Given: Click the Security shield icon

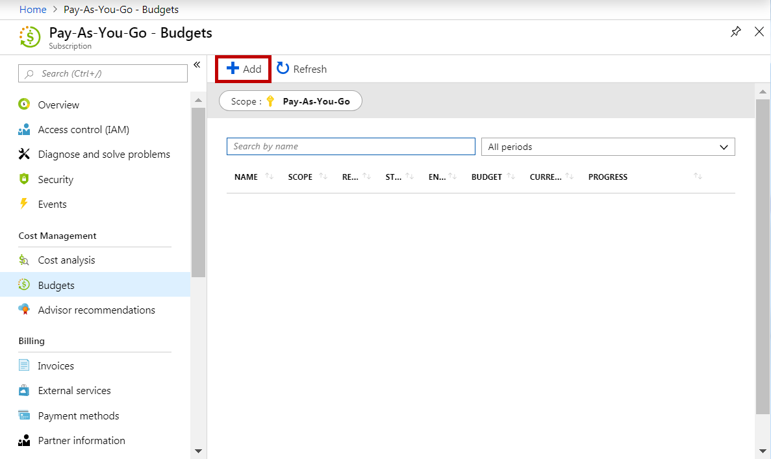Looking at the screenshot, I should click(24, 180).
